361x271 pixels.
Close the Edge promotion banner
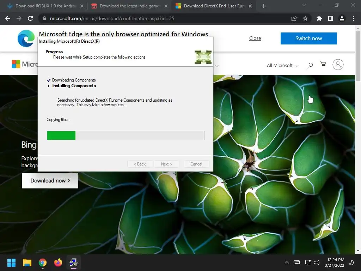click(255, 38)
